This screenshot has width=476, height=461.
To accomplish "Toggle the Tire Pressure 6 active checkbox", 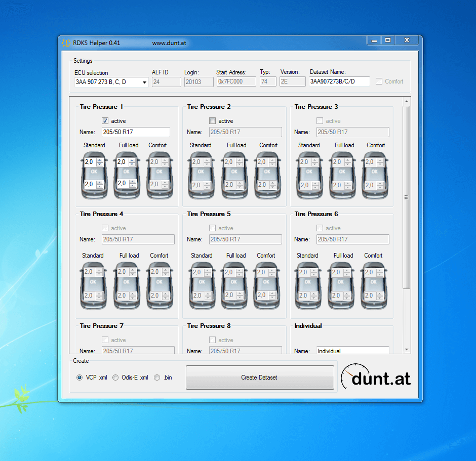I will coord(320,228).
